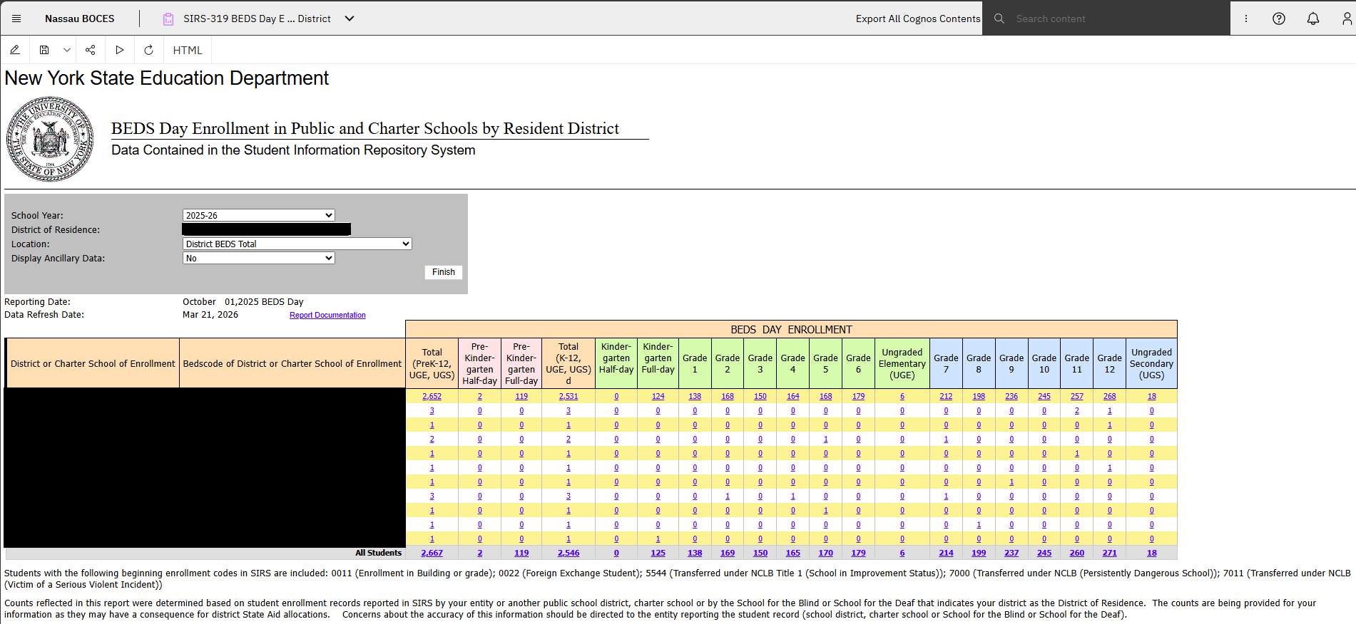
Task: Click the All Students row label
Action: pyautogui.click(x=379, y=553)
